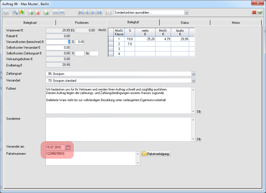The image size is (266, 193).
Task: Click the Versandkosten (berechnet) input field
Action: pyautogui.click(x=58, y=42)
